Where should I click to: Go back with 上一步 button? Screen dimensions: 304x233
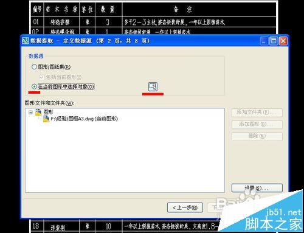point(185,207)
